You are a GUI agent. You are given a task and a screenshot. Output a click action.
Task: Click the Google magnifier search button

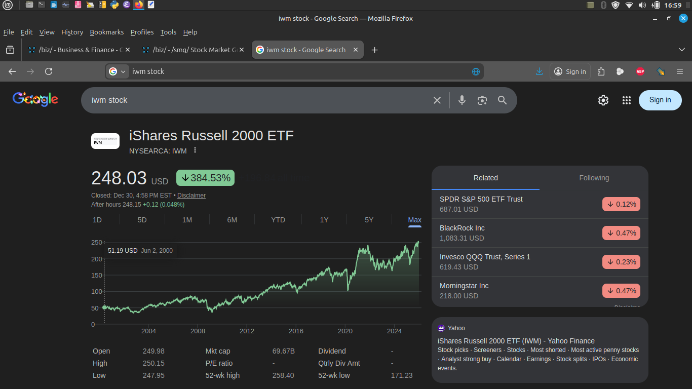click(x=502, y=100)
